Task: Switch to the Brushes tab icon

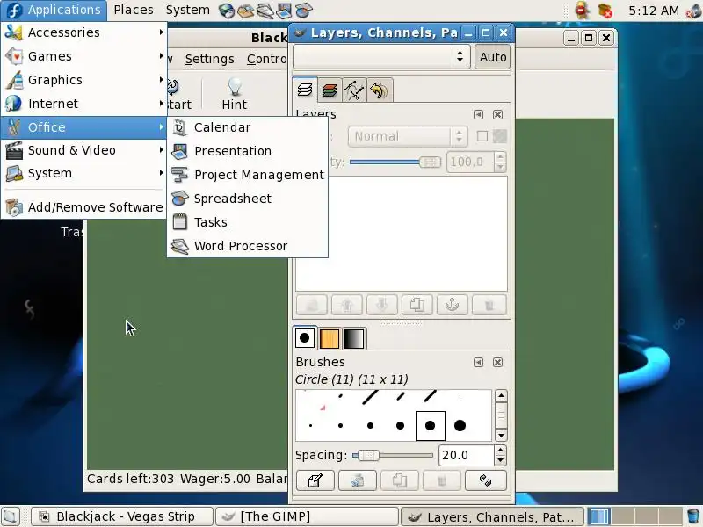Action: tap(305, 338)
